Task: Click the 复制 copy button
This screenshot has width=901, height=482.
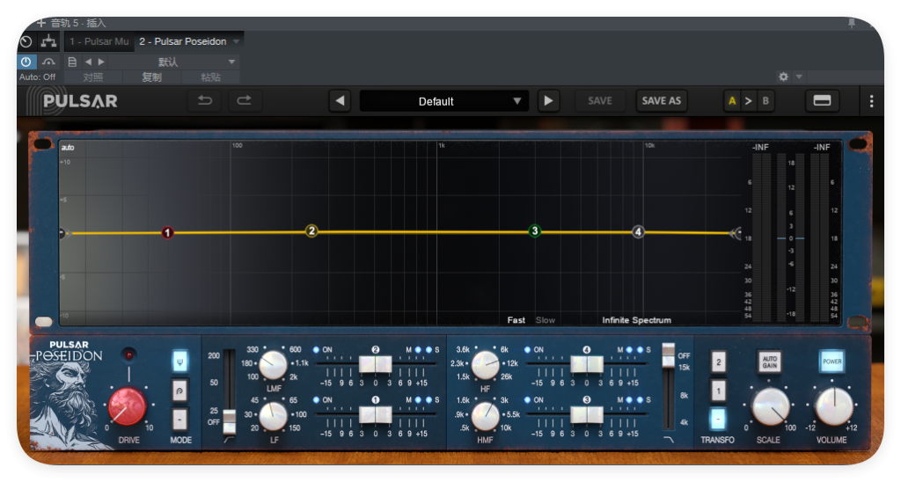Action: 151,77
